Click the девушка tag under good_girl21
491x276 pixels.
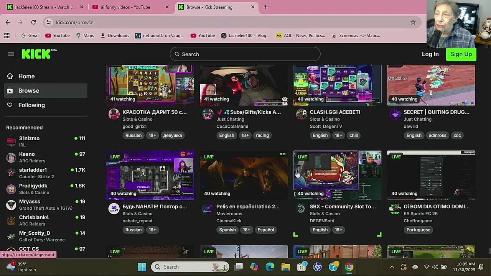tap(173, 135)
